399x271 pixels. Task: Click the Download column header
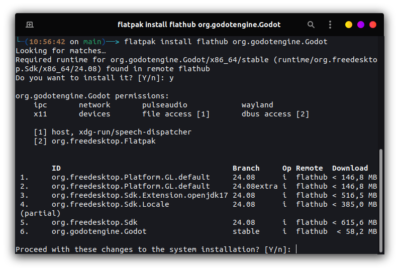[350, 168]
